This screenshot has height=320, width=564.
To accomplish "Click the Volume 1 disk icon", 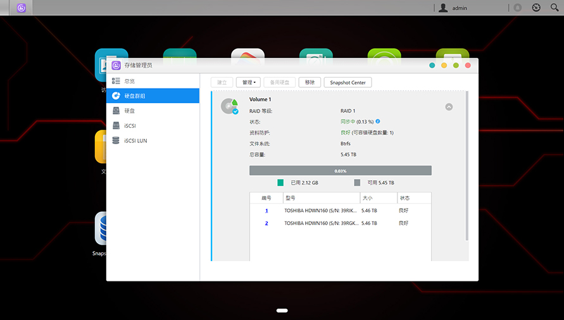I will (x=229, y=106).
